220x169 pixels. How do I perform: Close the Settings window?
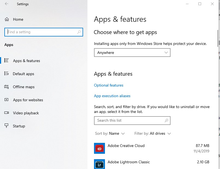point(212,4)
